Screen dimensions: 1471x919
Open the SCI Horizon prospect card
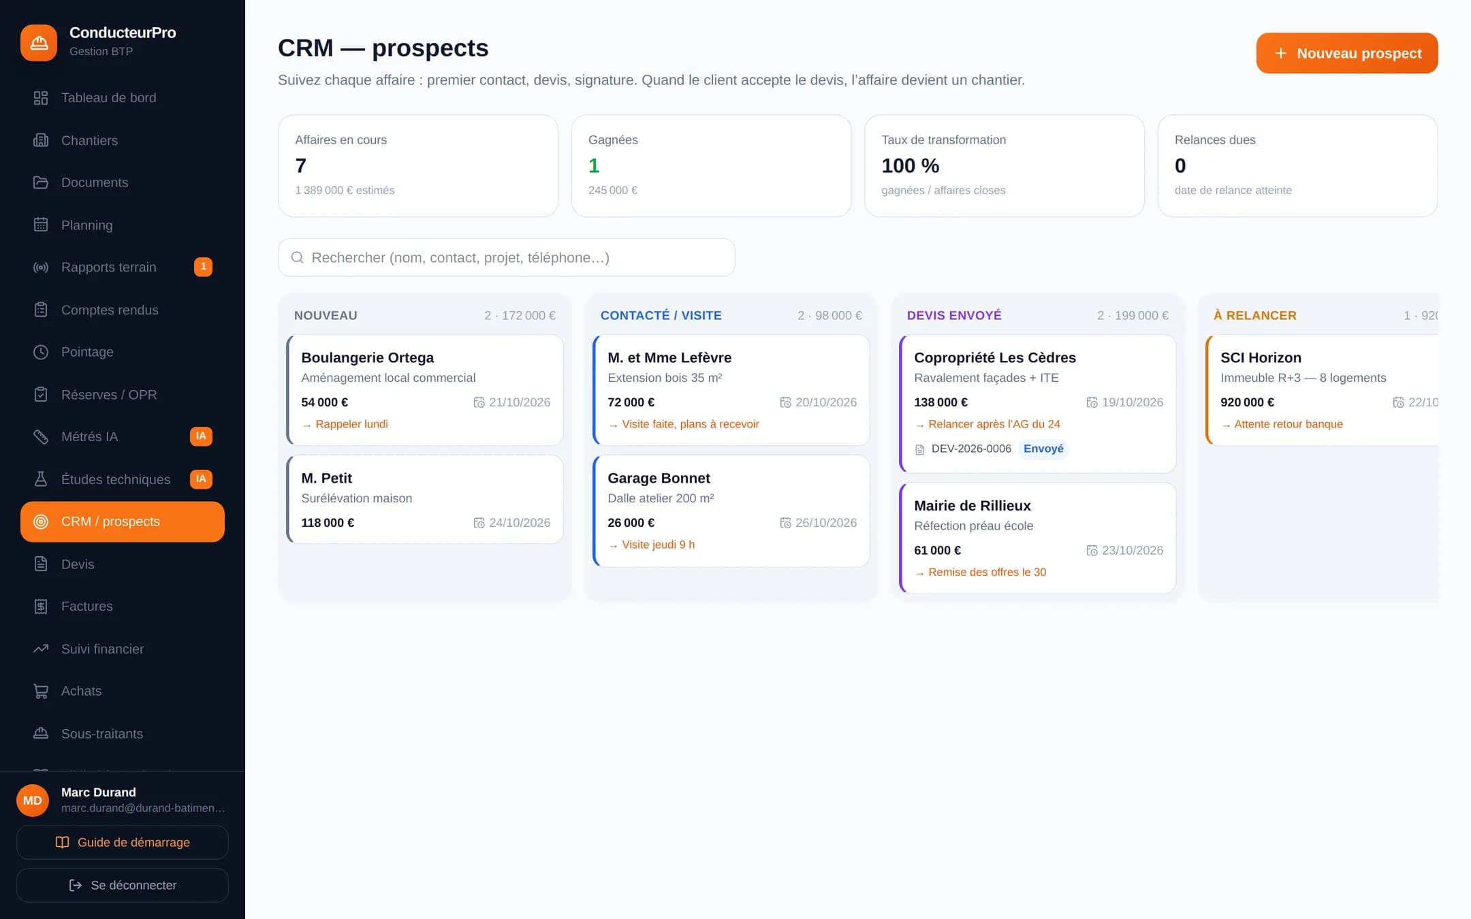click(x=1322, y=390)
